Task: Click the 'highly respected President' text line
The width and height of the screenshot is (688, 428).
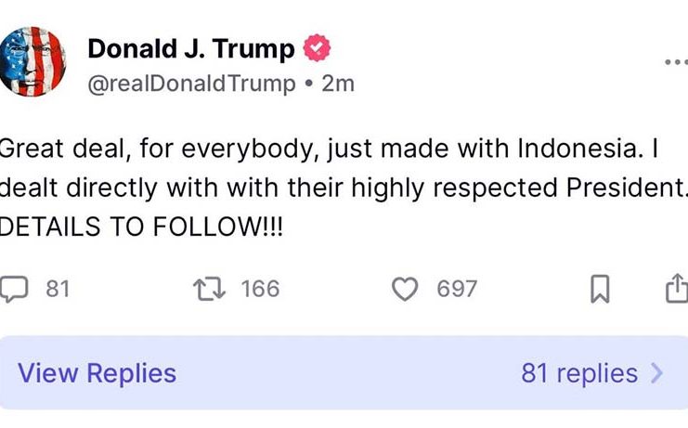Action: point(344,188)
